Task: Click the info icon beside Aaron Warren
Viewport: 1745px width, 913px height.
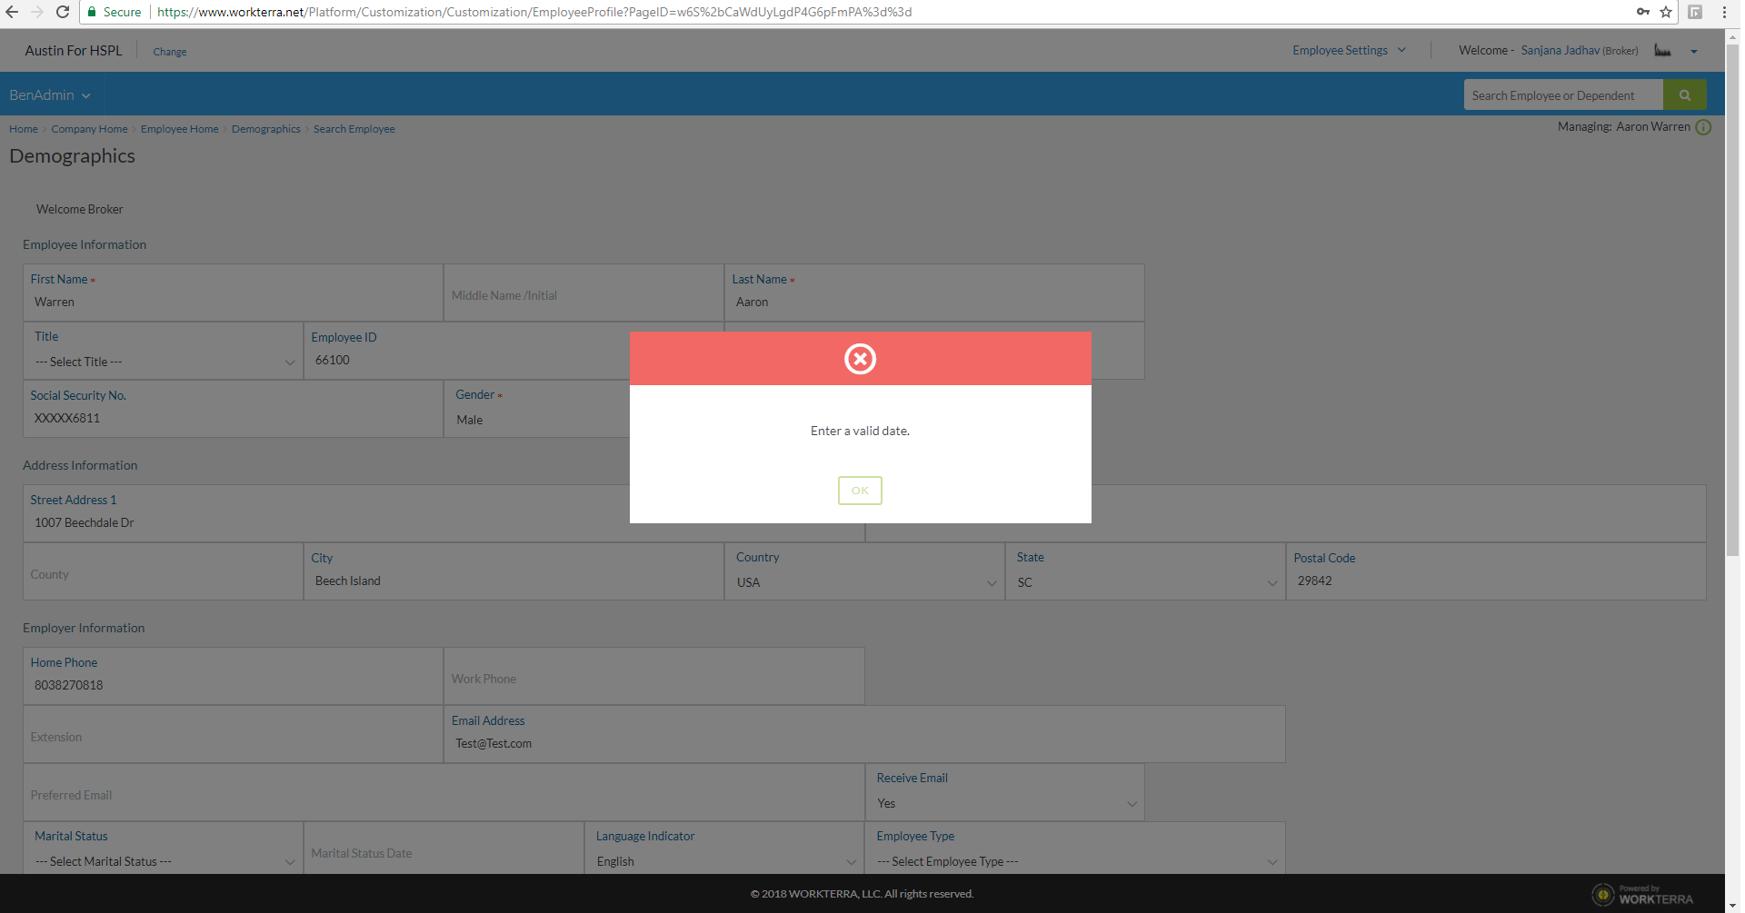Action: (x=1703, y=127)
